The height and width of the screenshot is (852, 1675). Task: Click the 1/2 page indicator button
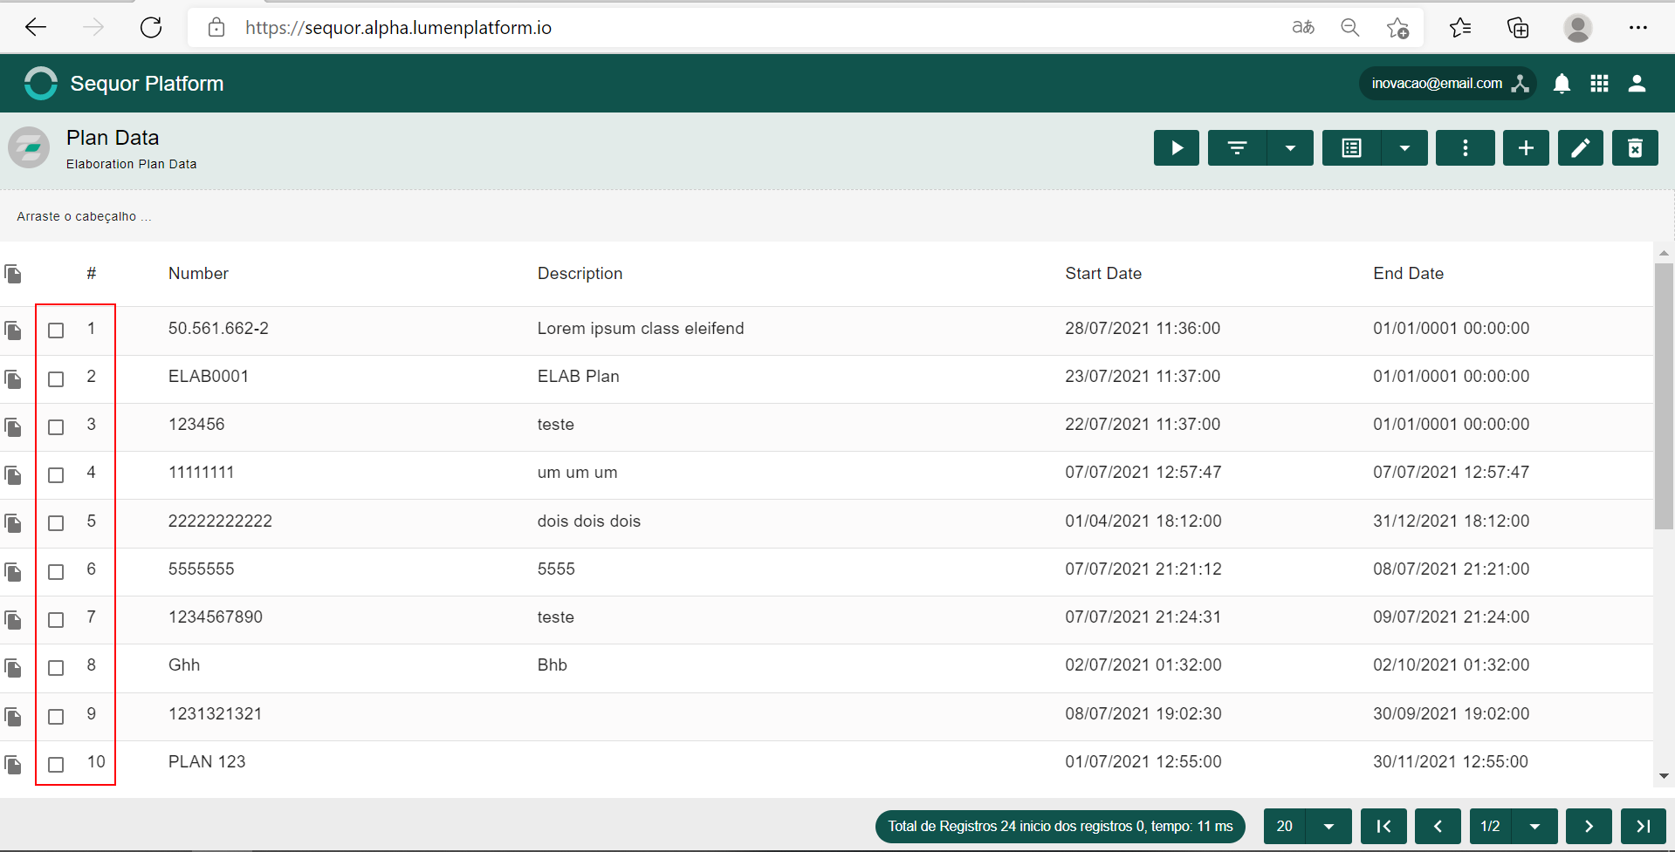(1491, 827)
